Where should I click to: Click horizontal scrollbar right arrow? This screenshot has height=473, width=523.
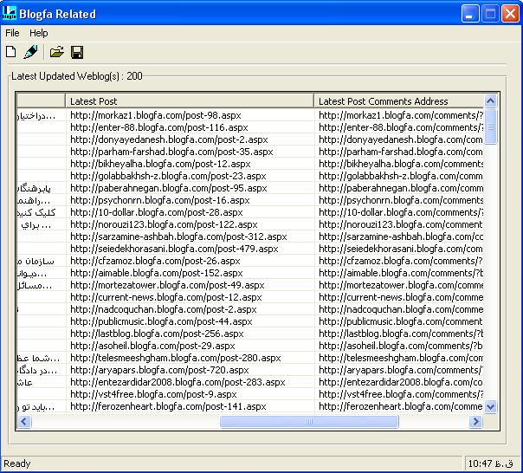click(x=475, y=422)
